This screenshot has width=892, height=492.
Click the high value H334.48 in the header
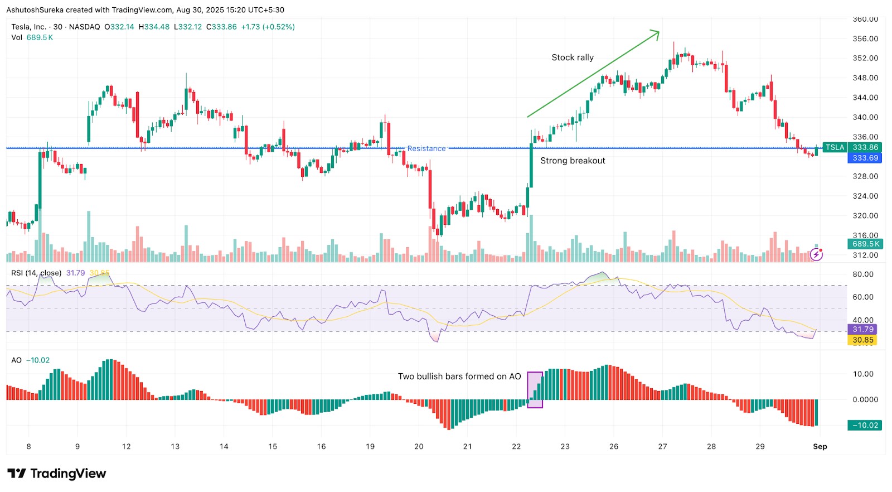[x=154, y=27]
